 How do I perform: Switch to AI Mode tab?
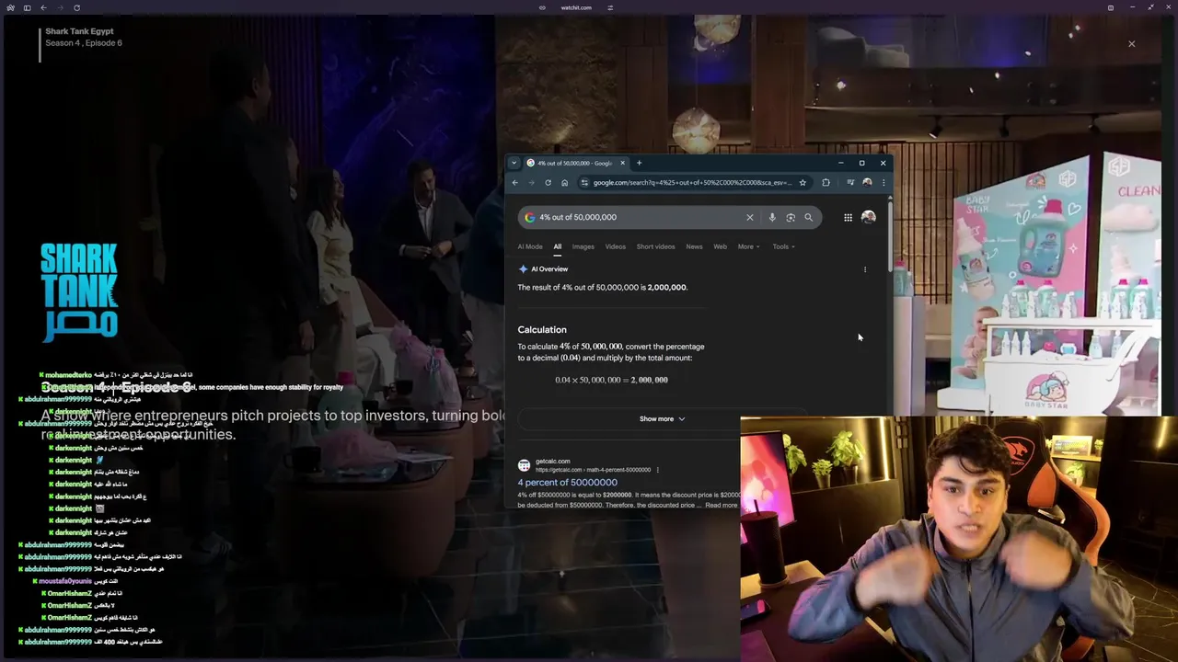(530, 246)
